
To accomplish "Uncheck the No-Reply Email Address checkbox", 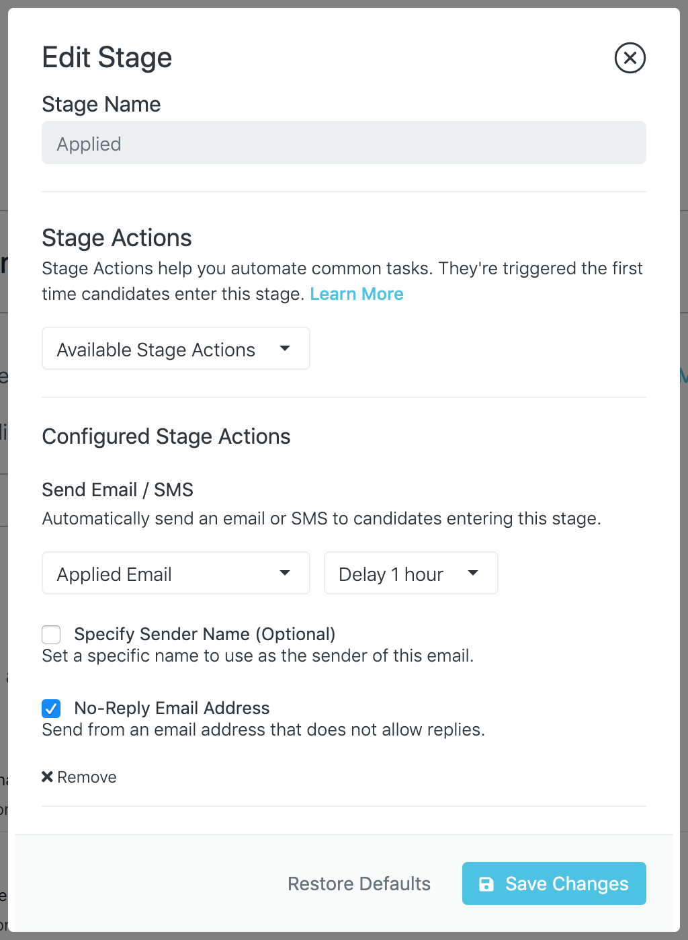I will coord(51,708).
